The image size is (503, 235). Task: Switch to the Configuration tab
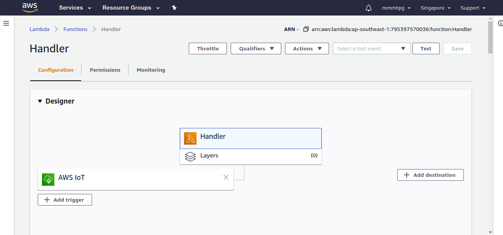click(x=56, y=70)
